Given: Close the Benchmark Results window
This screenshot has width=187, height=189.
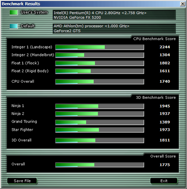Looking at the screenshot, I should (183, 4).
